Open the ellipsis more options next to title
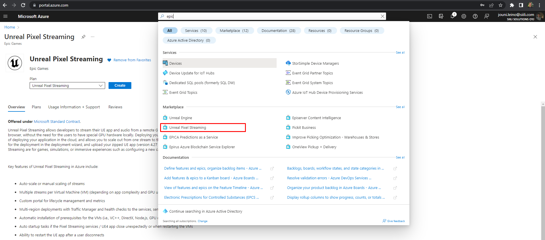The height and width of the screenshot is (240, 545). click(93, 37)
